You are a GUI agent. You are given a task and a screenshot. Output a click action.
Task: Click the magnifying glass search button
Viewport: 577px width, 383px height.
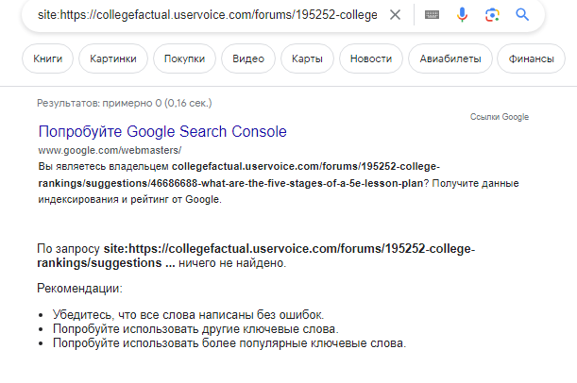522,15
